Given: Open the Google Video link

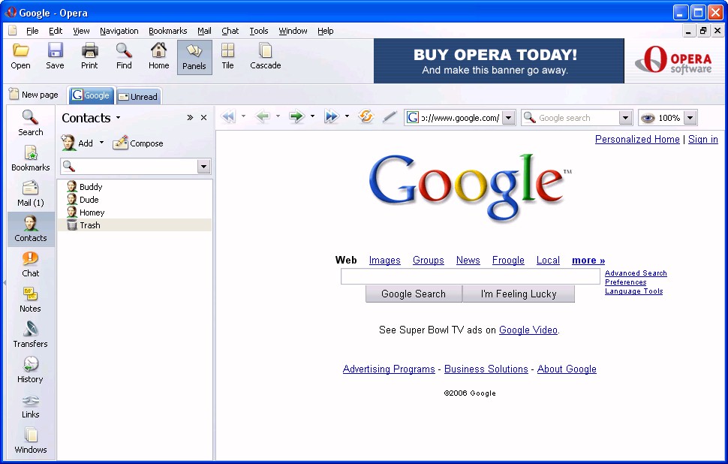Looking at the screenshot, I should (528, 330).
